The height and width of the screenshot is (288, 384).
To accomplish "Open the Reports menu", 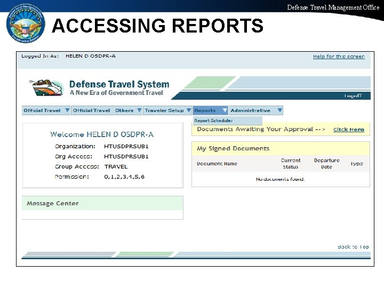I will [x=210, y=110].
